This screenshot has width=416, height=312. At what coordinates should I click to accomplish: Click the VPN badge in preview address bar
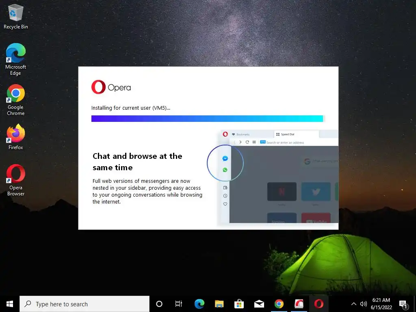tap(263, 142)
